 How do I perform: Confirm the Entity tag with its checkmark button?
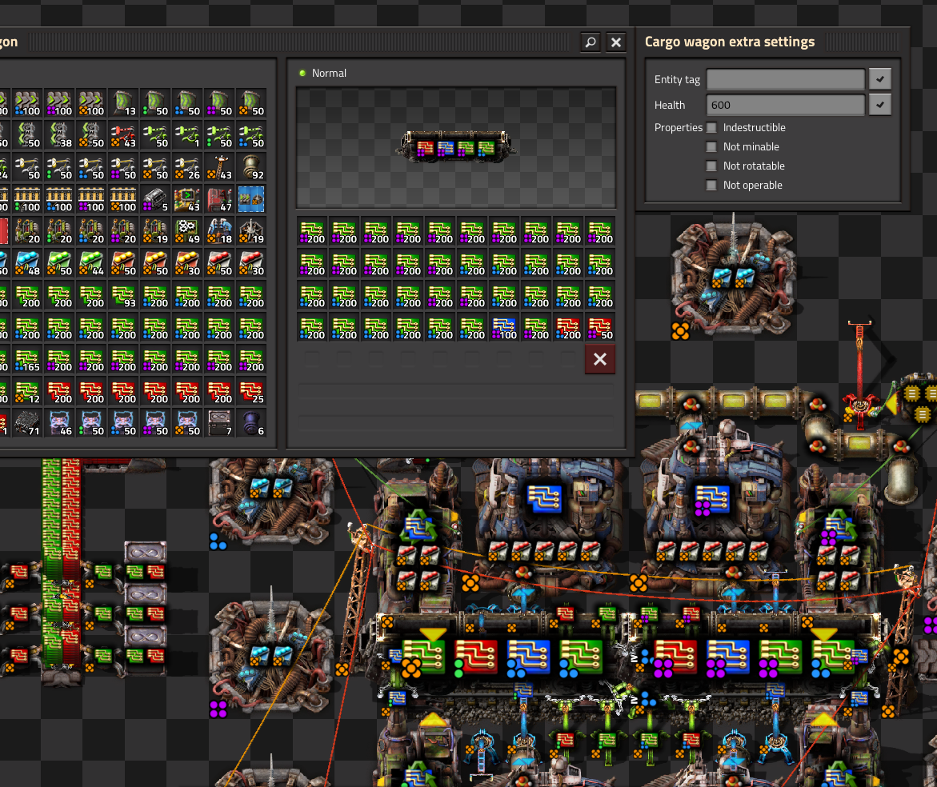(x=880, y=79)
